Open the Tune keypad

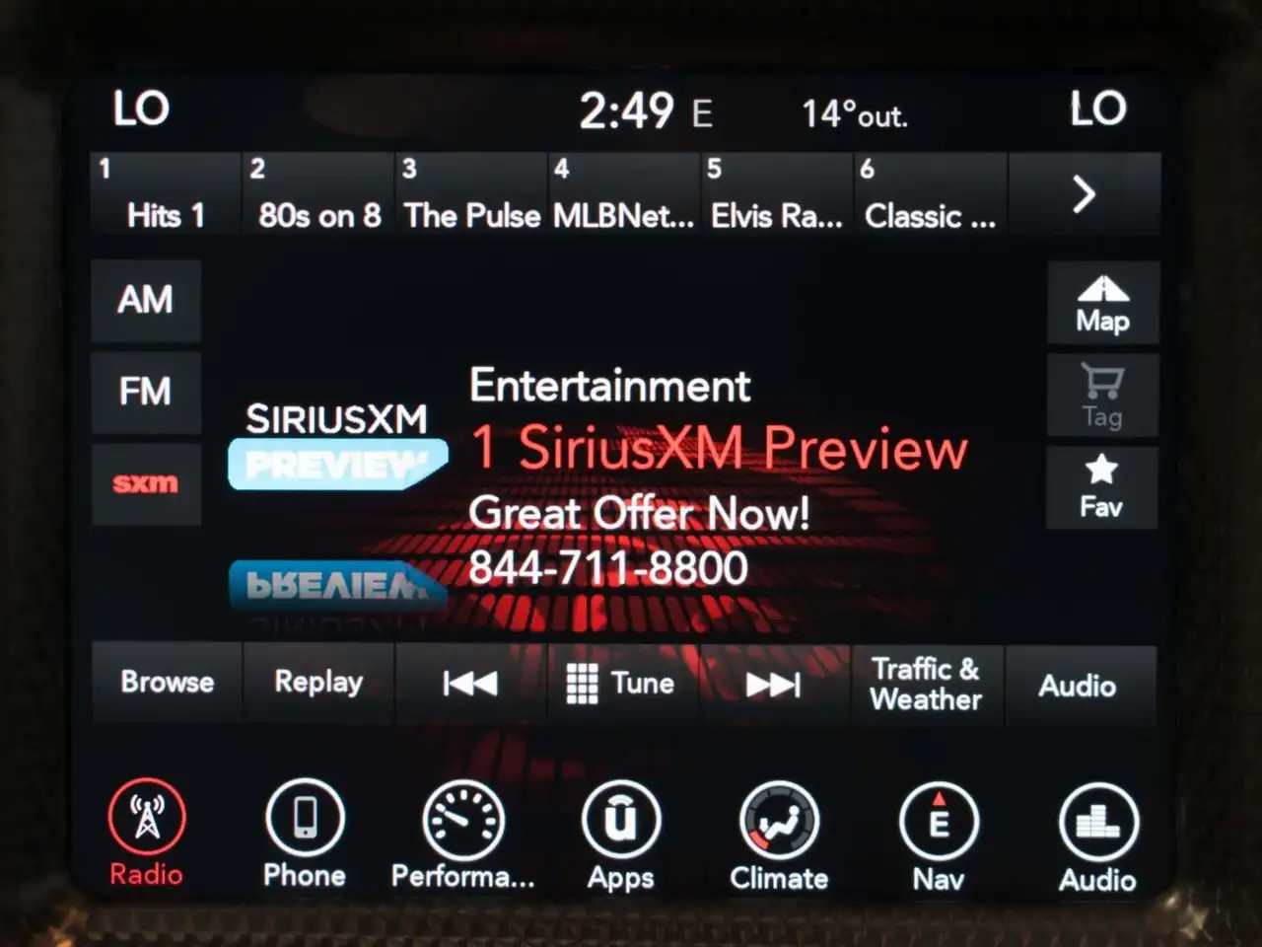click(622, 684)
